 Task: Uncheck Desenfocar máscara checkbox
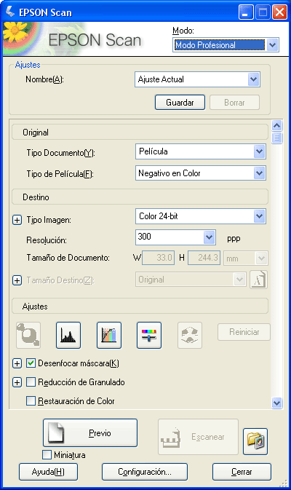pos(31,363)
